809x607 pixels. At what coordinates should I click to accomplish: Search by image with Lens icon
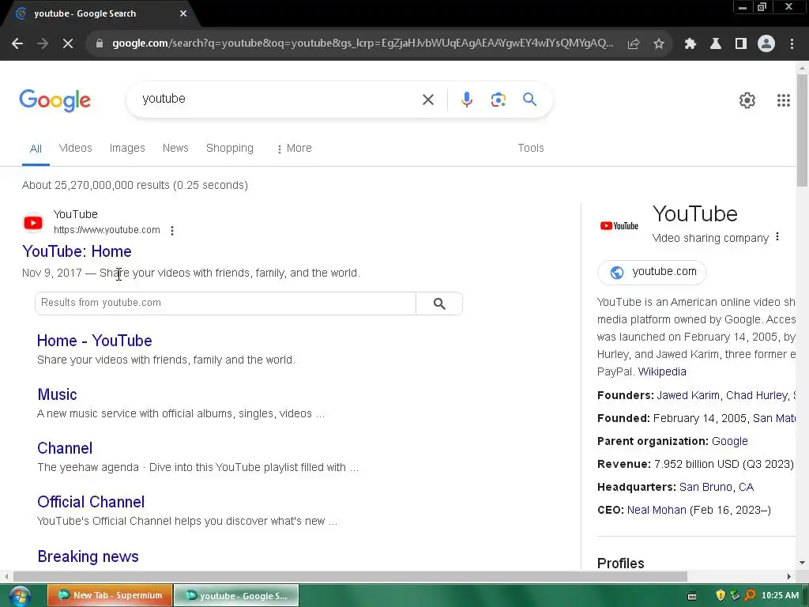pyautogui.click(x=499, y=100)
